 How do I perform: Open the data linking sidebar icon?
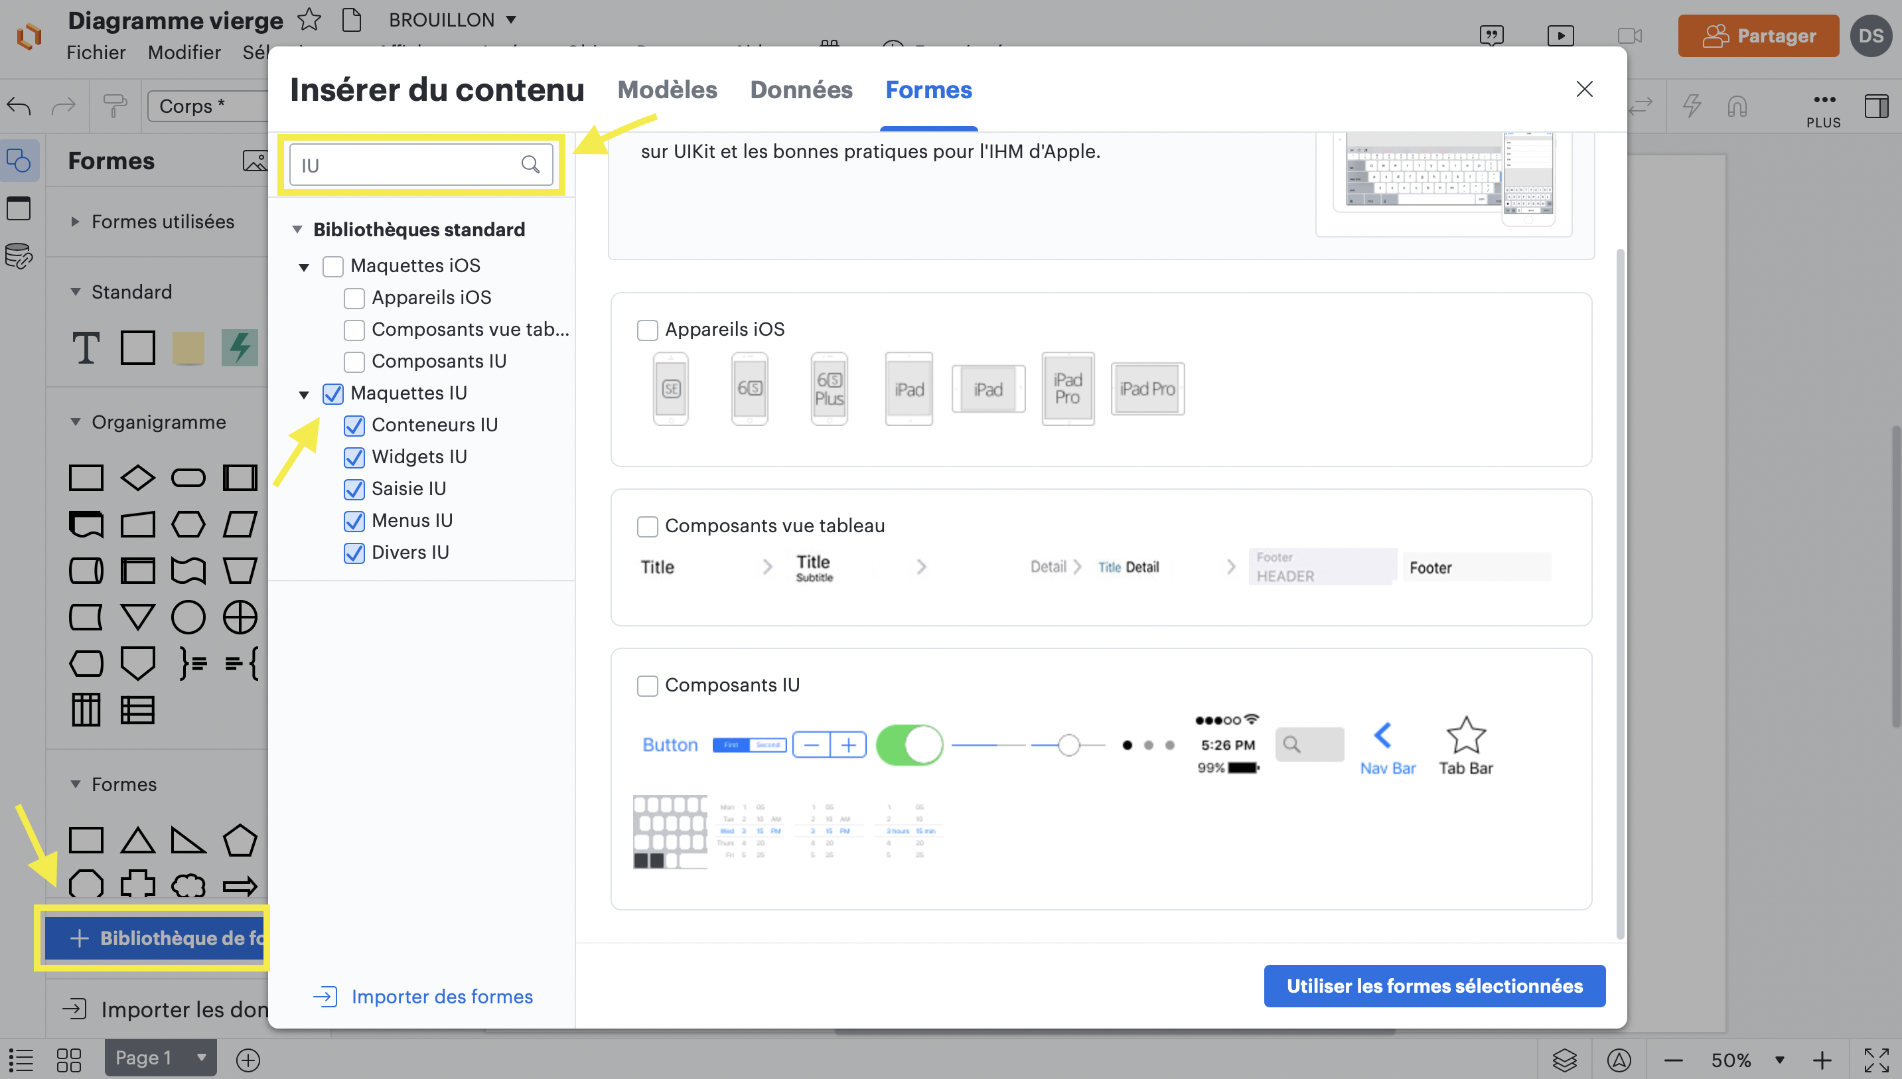point(19,256)
